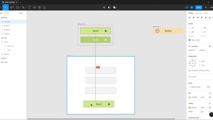Image resolution: width=213 pixels, height=120 pixels.
Task: Click Align horizontal centers icon
Action: [193, 18]
